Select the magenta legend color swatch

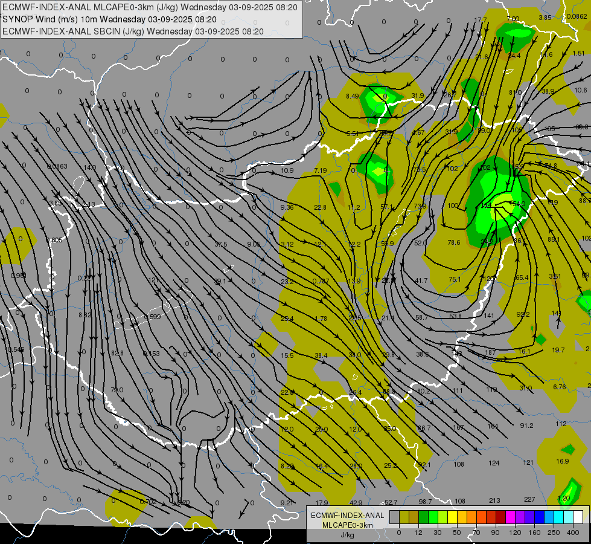click(511, 517)
